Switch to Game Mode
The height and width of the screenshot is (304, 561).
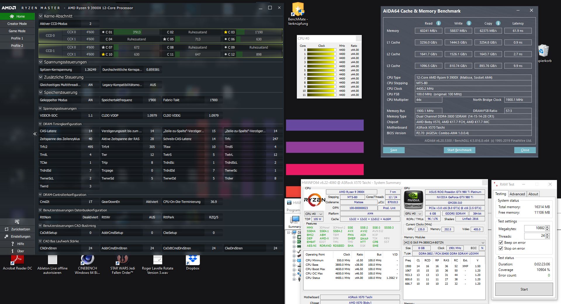pyautogui.click(x=17, y=31)
